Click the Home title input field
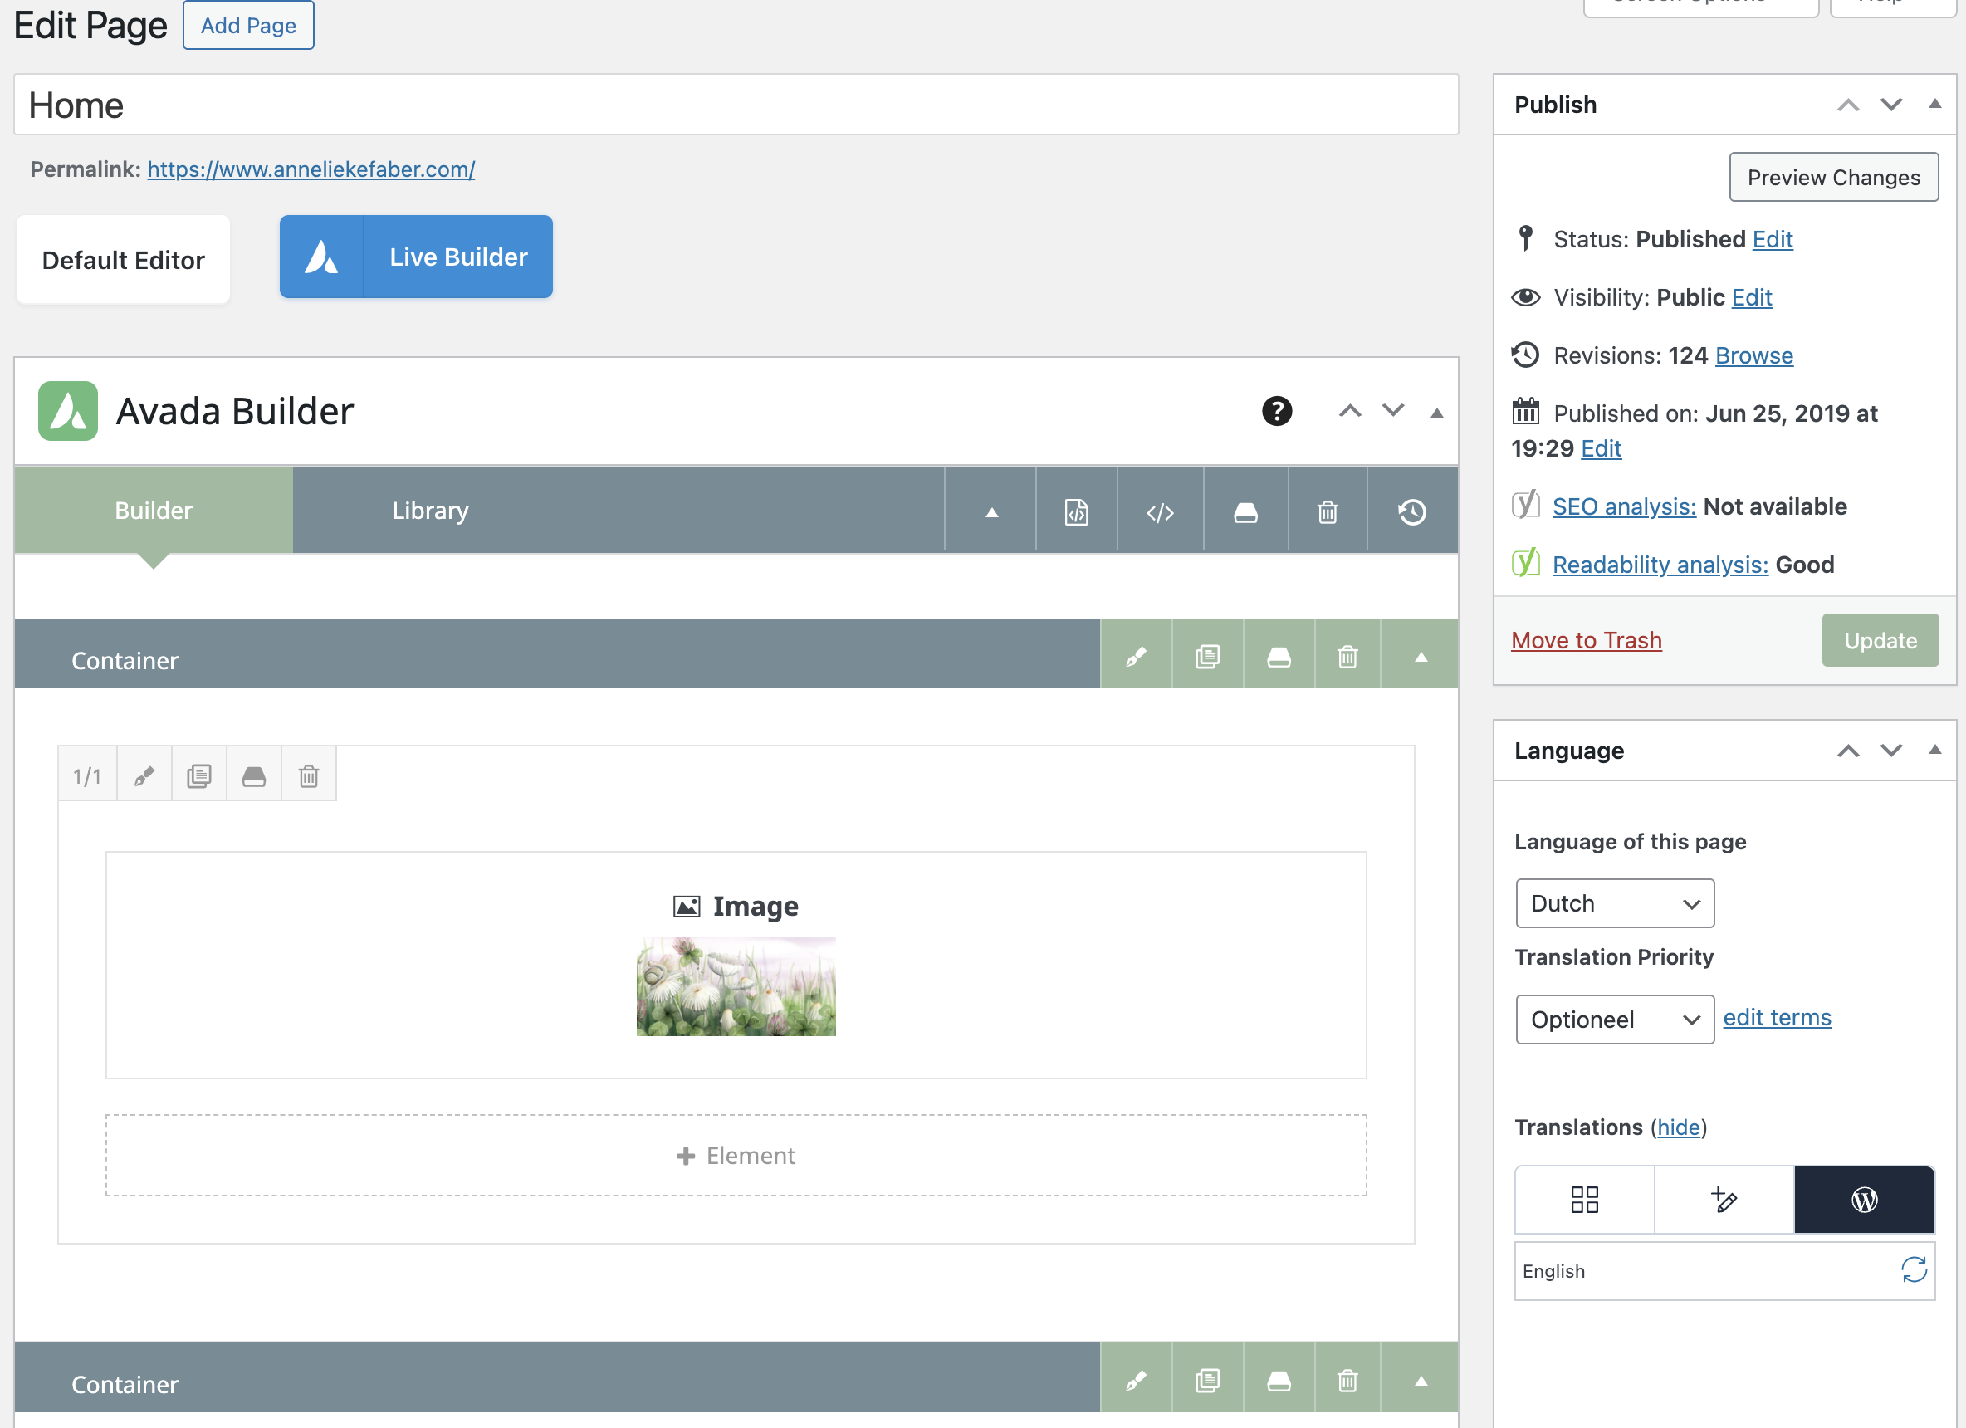The width and height of the screenshot is (1966, 1428). (x=735, y=105)
